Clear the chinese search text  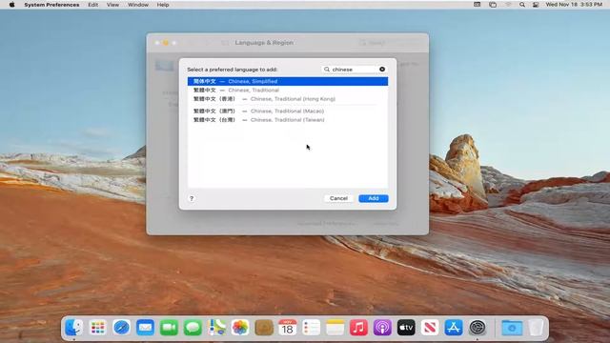tap(382, 70)
